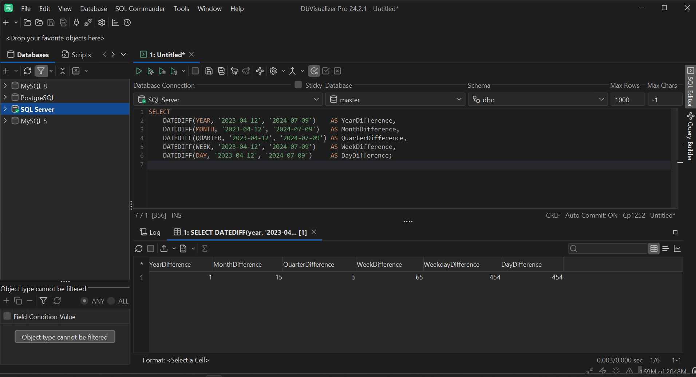The width and height of the screenshot is (696, 377).
Task: Select the Execute Current statement icon
Action: pyautogui.click(x=150, y=71)
